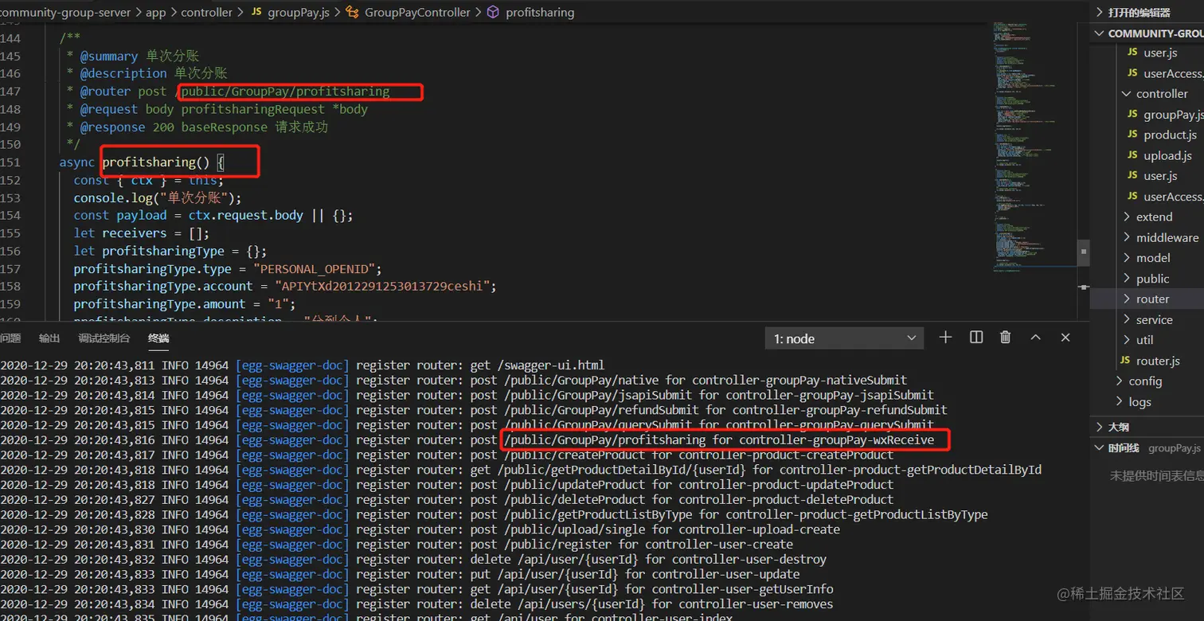Viewport: 1204px width, 621px height.
Task: Place cursor on "profitsharing()" method name
Action: tap(156, 162)
